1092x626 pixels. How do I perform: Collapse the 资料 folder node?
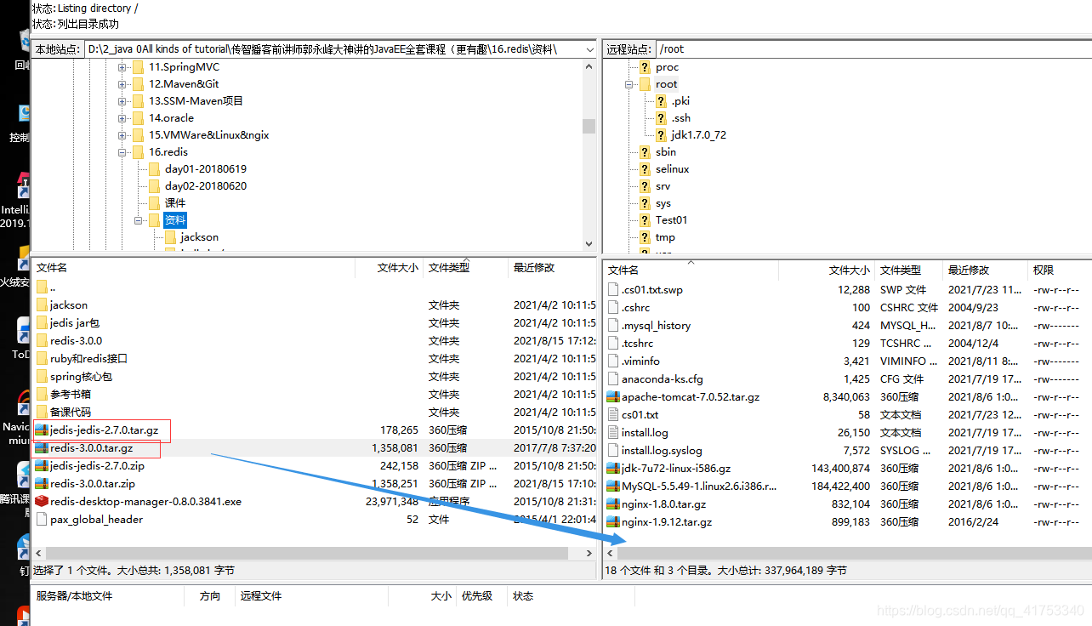[138, 220]
